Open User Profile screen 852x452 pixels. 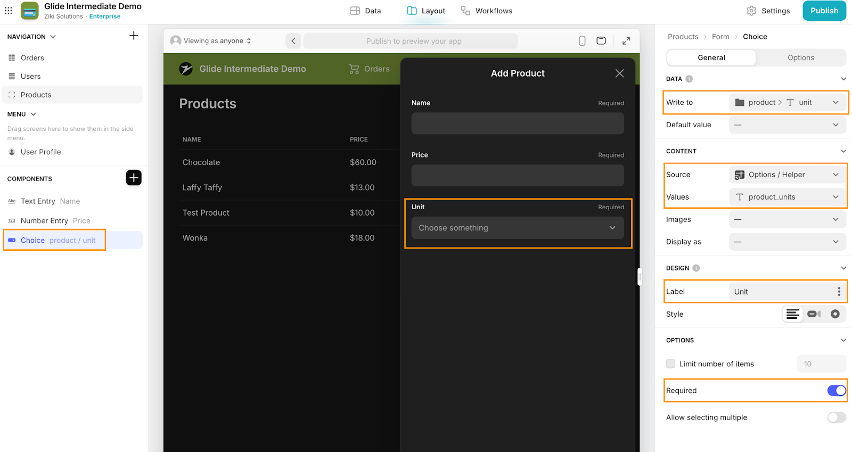coord(73,152)
